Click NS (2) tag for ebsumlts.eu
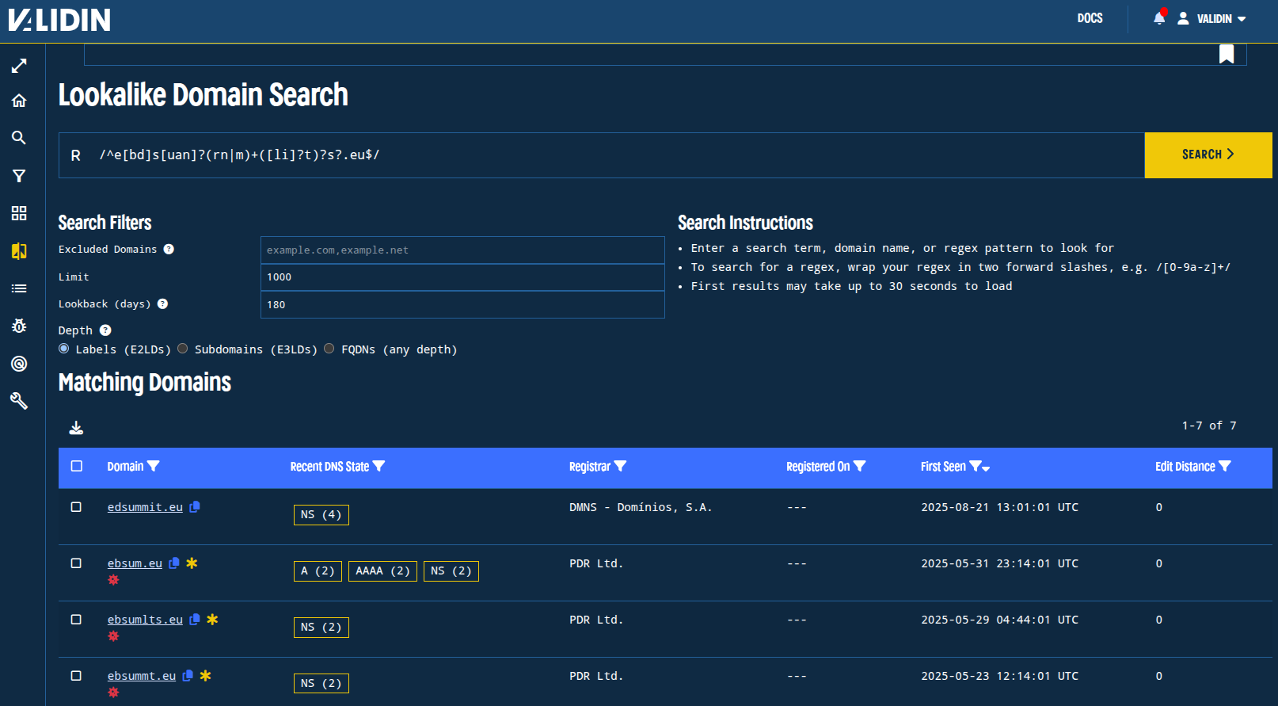 click(x=321, y=628)
